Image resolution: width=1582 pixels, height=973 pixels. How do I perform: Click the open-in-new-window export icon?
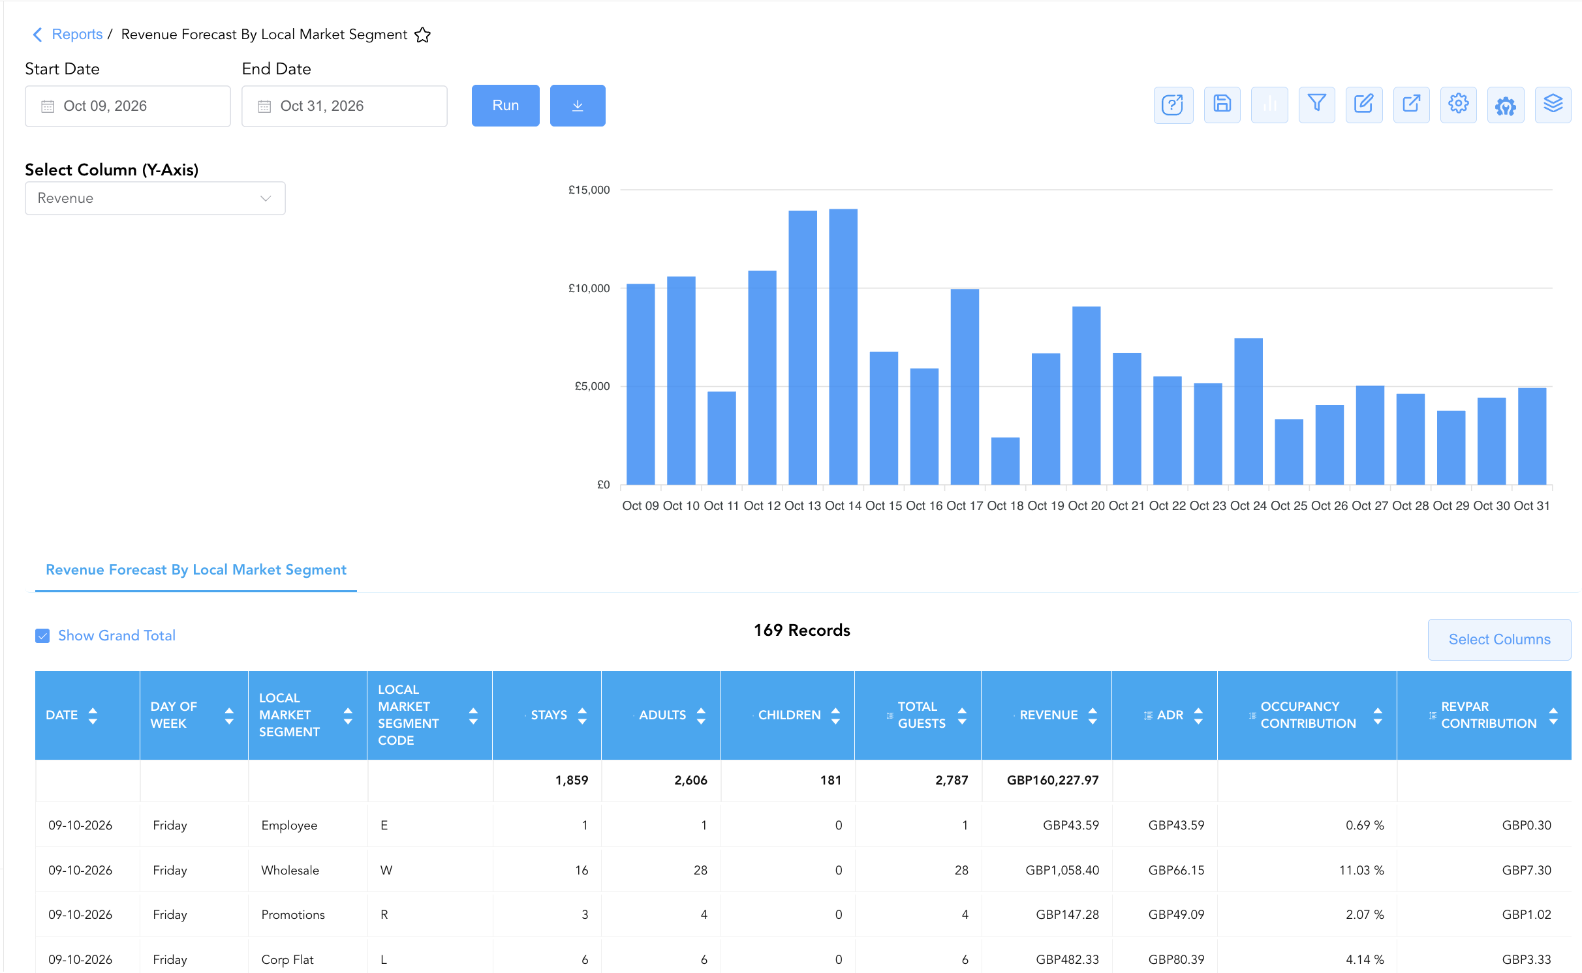coord(1412,104)
